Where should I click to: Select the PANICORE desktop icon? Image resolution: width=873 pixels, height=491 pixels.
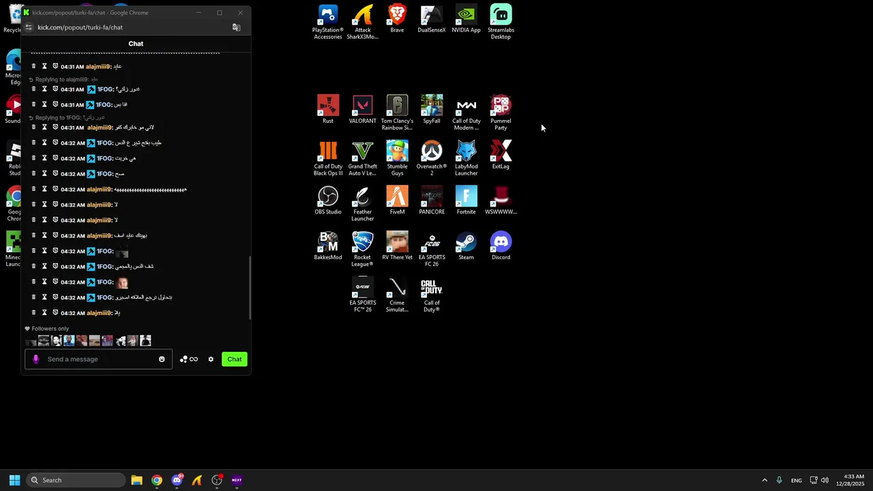(x=432, y=200)
